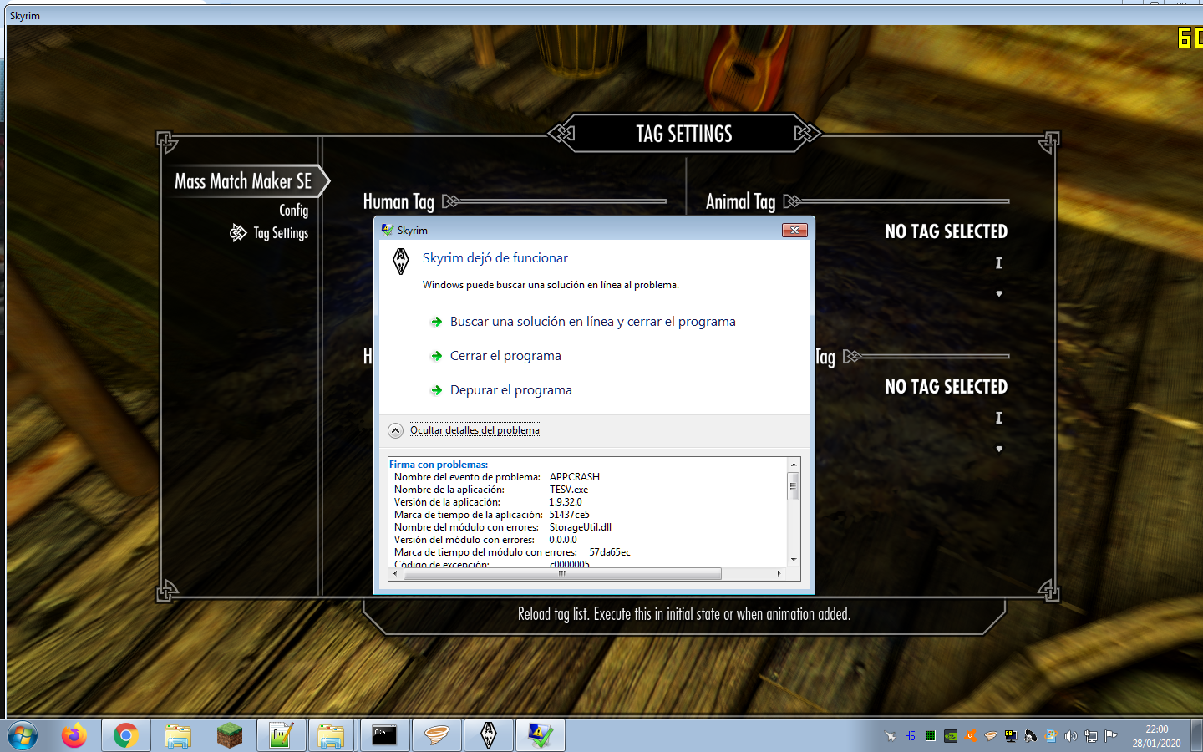Click the details box scroll right arrow
The image size is (1203, 752).
coord(779,574)
